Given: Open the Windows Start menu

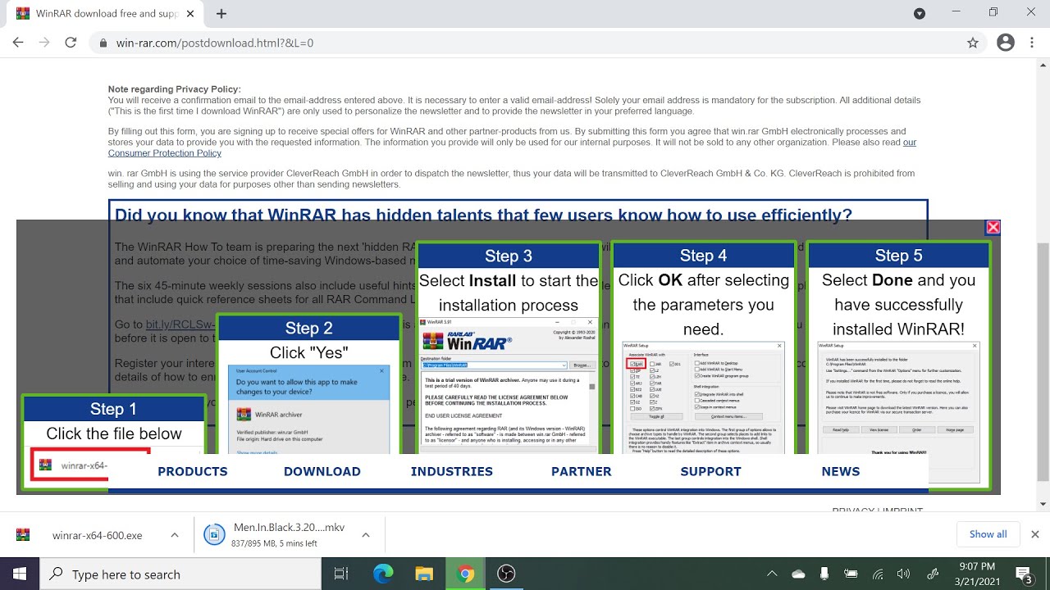Looking at the screenshot, I should (20, 574).
